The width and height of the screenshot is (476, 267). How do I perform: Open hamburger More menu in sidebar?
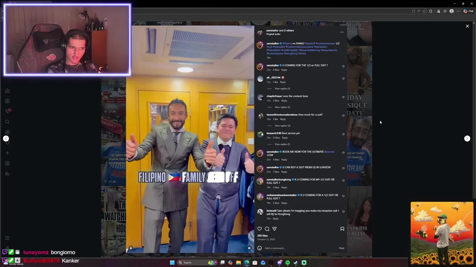coord(7,238)
